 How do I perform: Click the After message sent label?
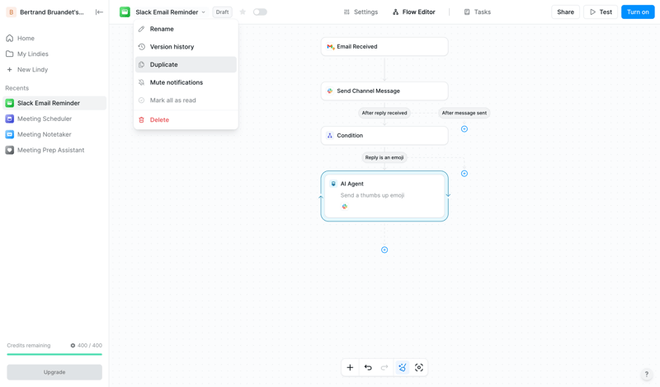[464, 113]
